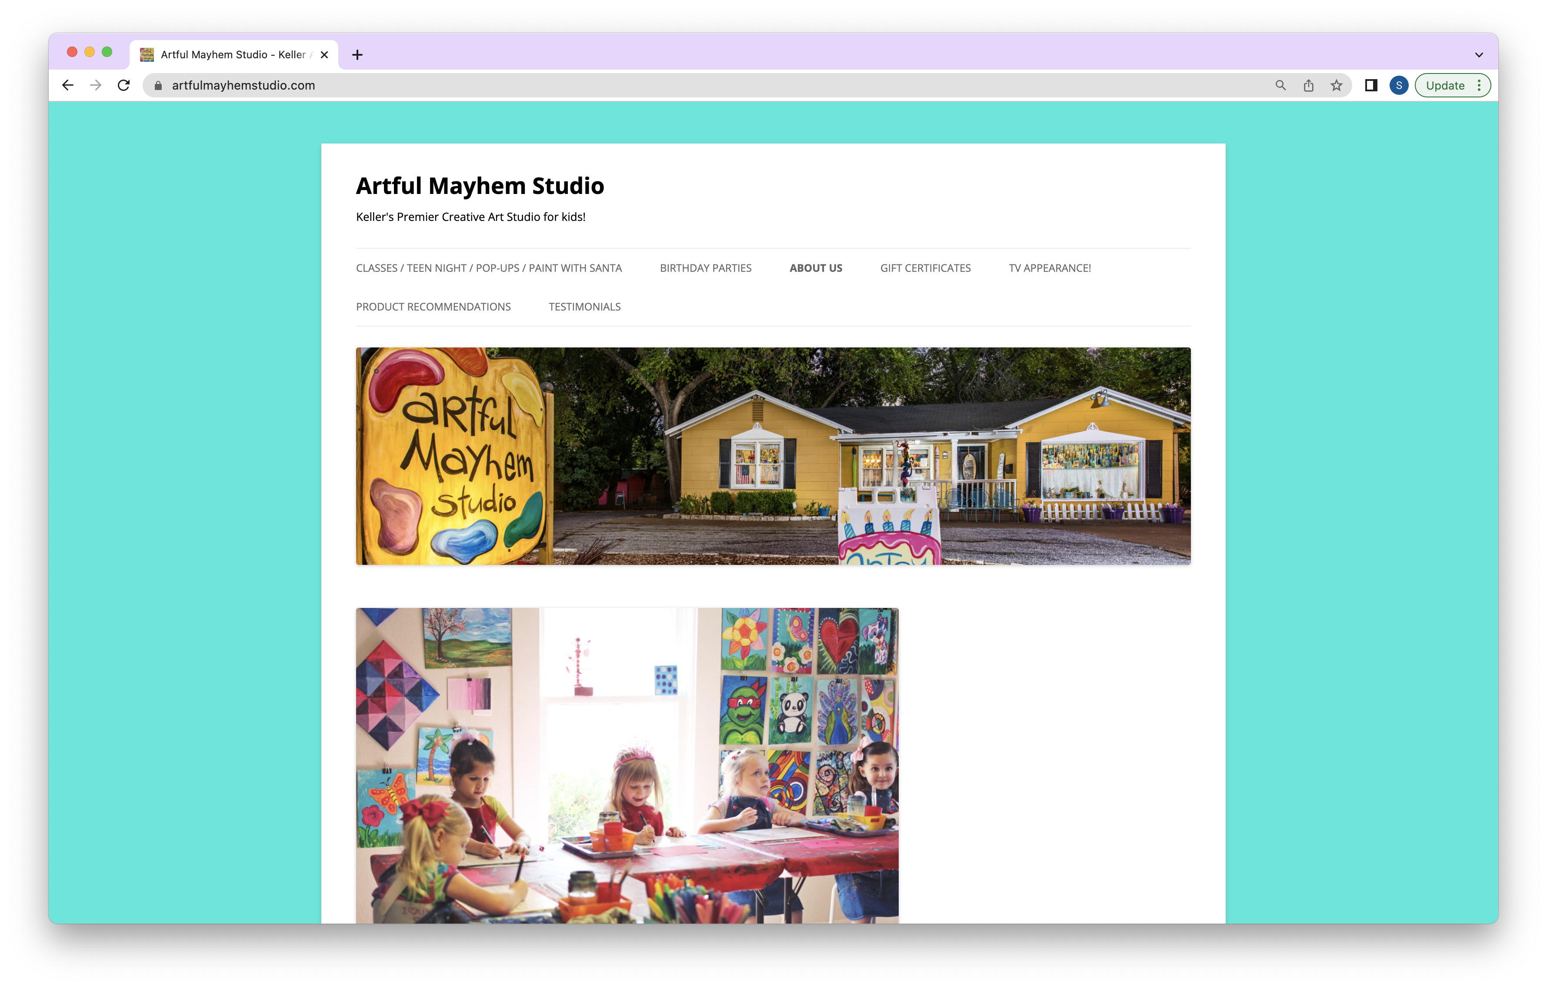Open the zoom magnifier icon in address bar

tap(1280, 85)
